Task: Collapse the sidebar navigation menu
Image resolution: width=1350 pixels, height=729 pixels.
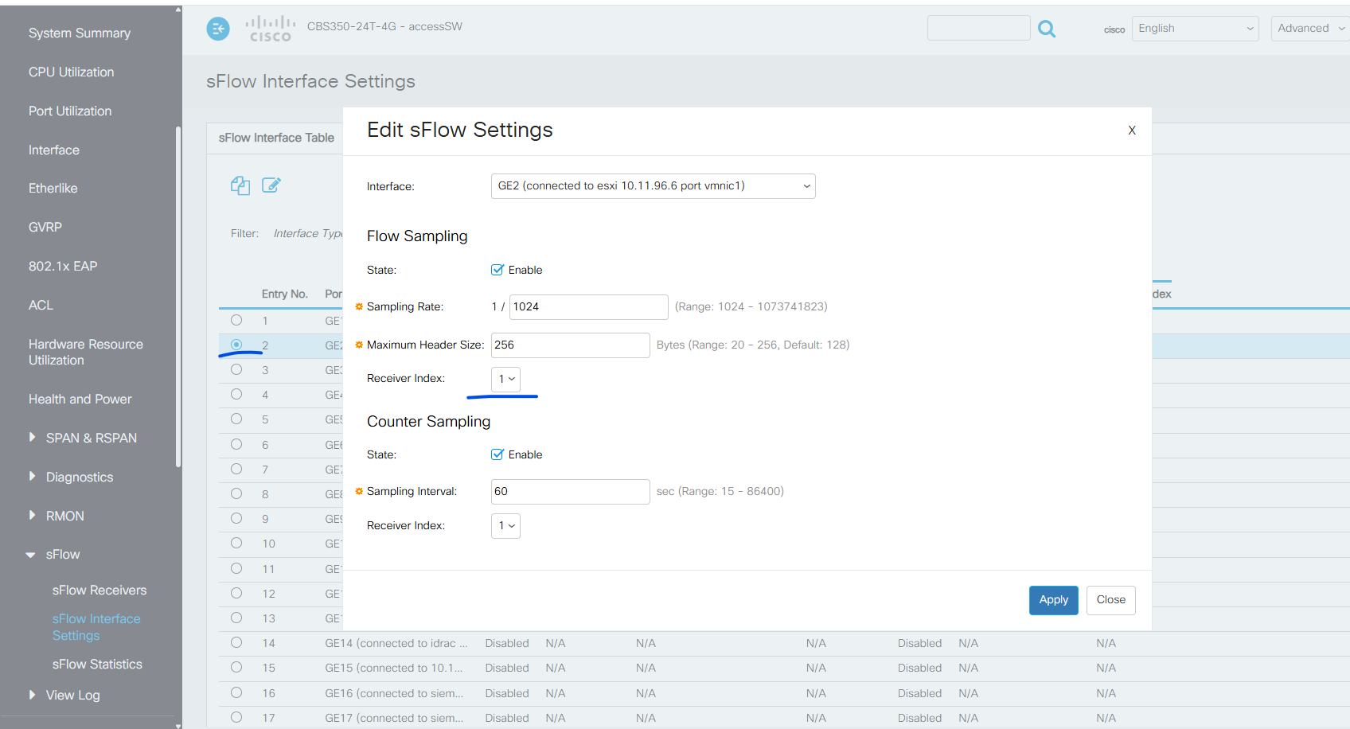Action: (217, 29)
